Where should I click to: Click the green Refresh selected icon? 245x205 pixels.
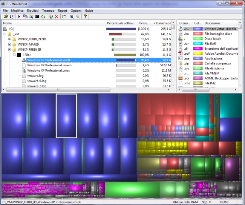tap(43, 17)
